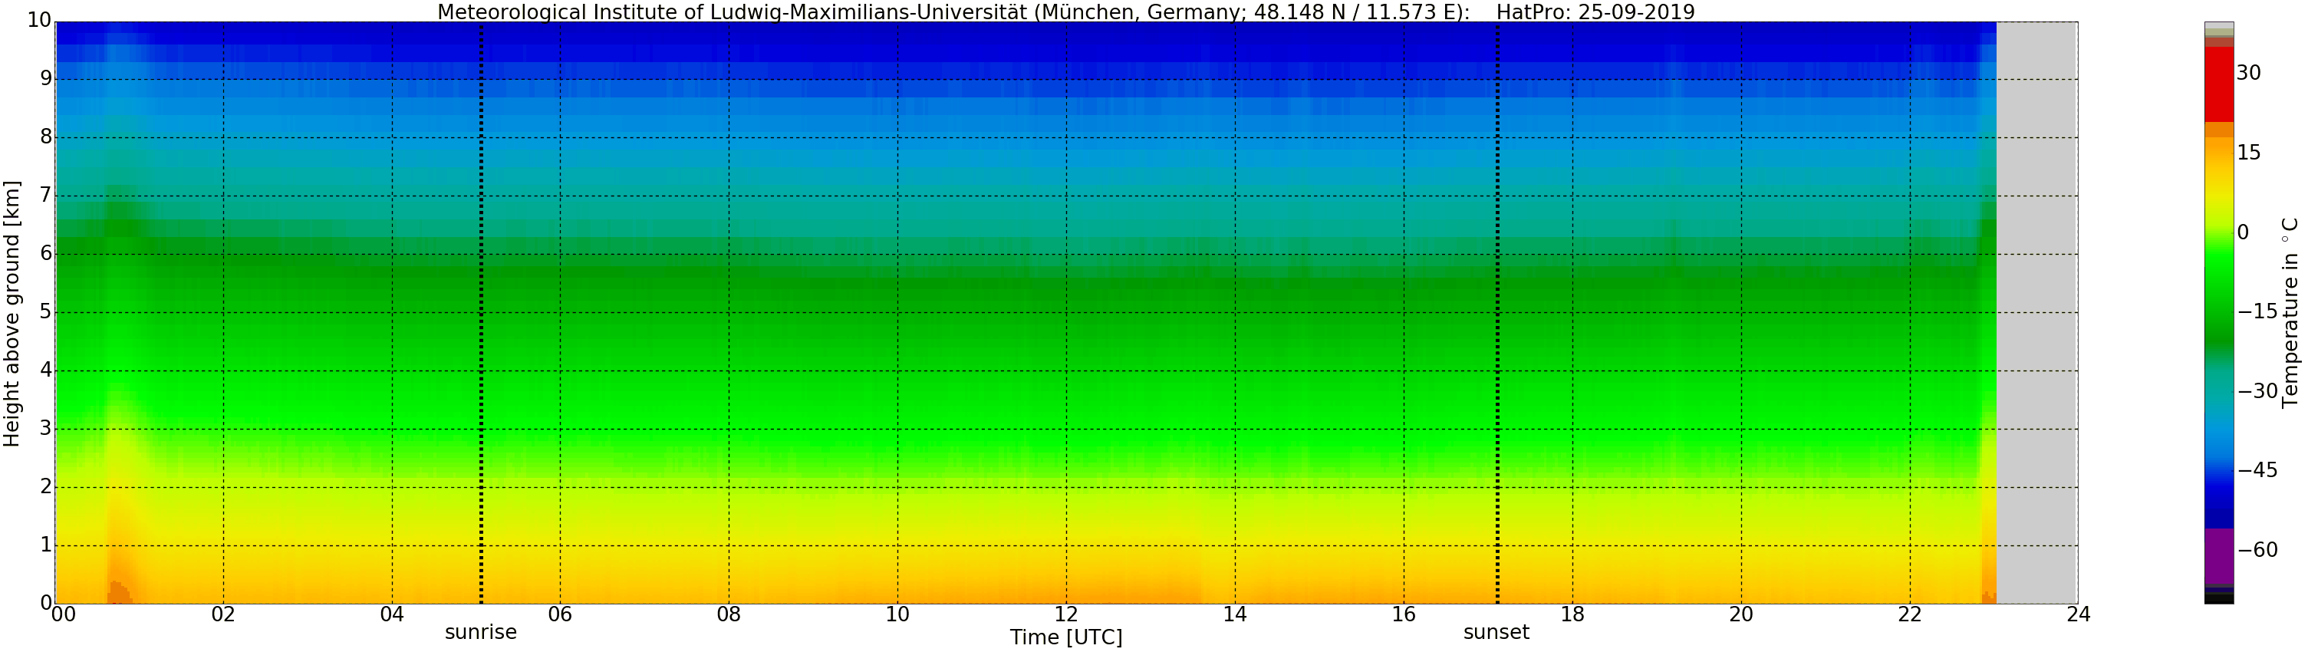Click the sunset label below the time axis
2308x652 pixels.
click(x=1496, y=632)
